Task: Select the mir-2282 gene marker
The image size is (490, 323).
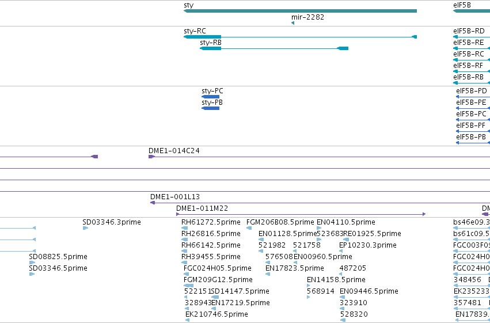Action: 293,23
